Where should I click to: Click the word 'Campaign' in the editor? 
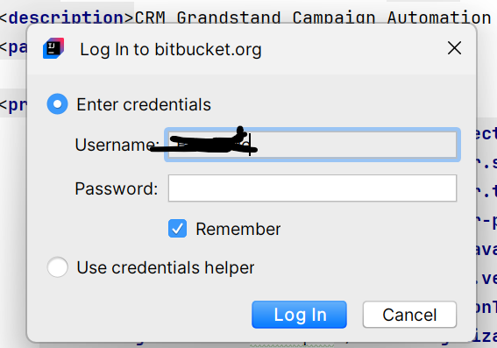pyautogui.click(x=334, y=18)
